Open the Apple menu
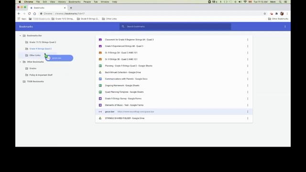 [20, 2]
